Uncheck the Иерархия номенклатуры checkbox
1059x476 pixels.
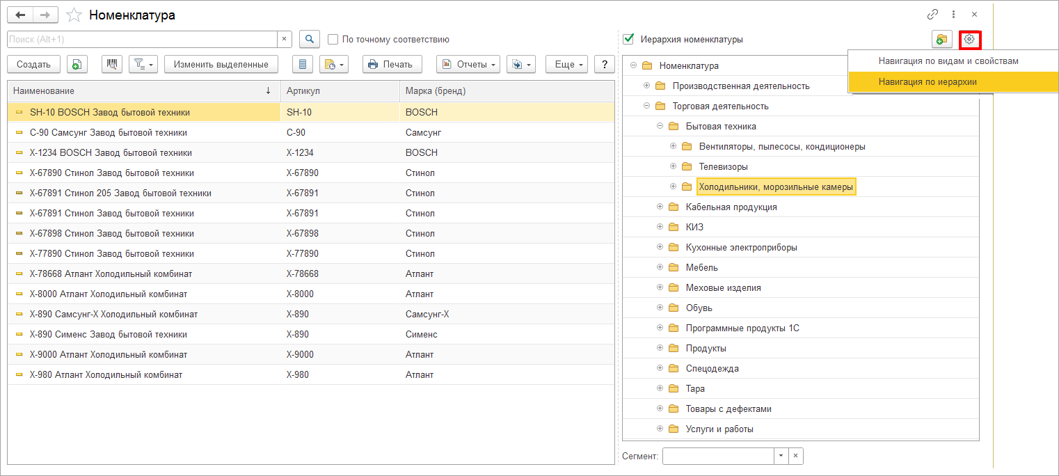click(x=629, y=40)
